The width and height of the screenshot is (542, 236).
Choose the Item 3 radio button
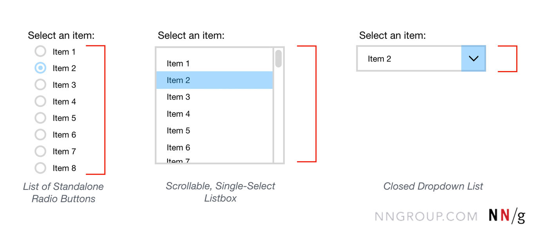coord(40,85)
